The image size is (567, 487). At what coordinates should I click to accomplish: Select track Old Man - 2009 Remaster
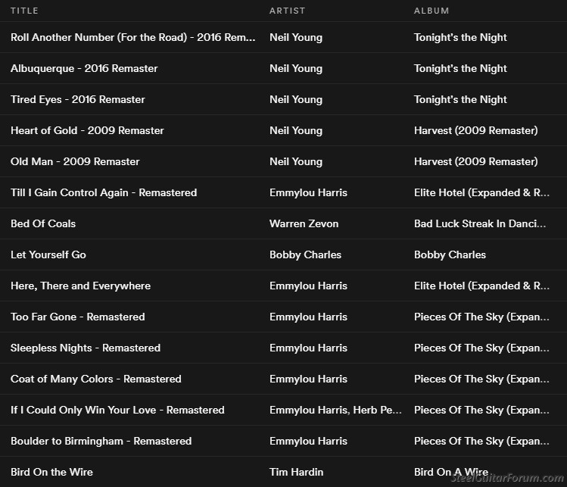pyautogui.click(x=75, y=161)
